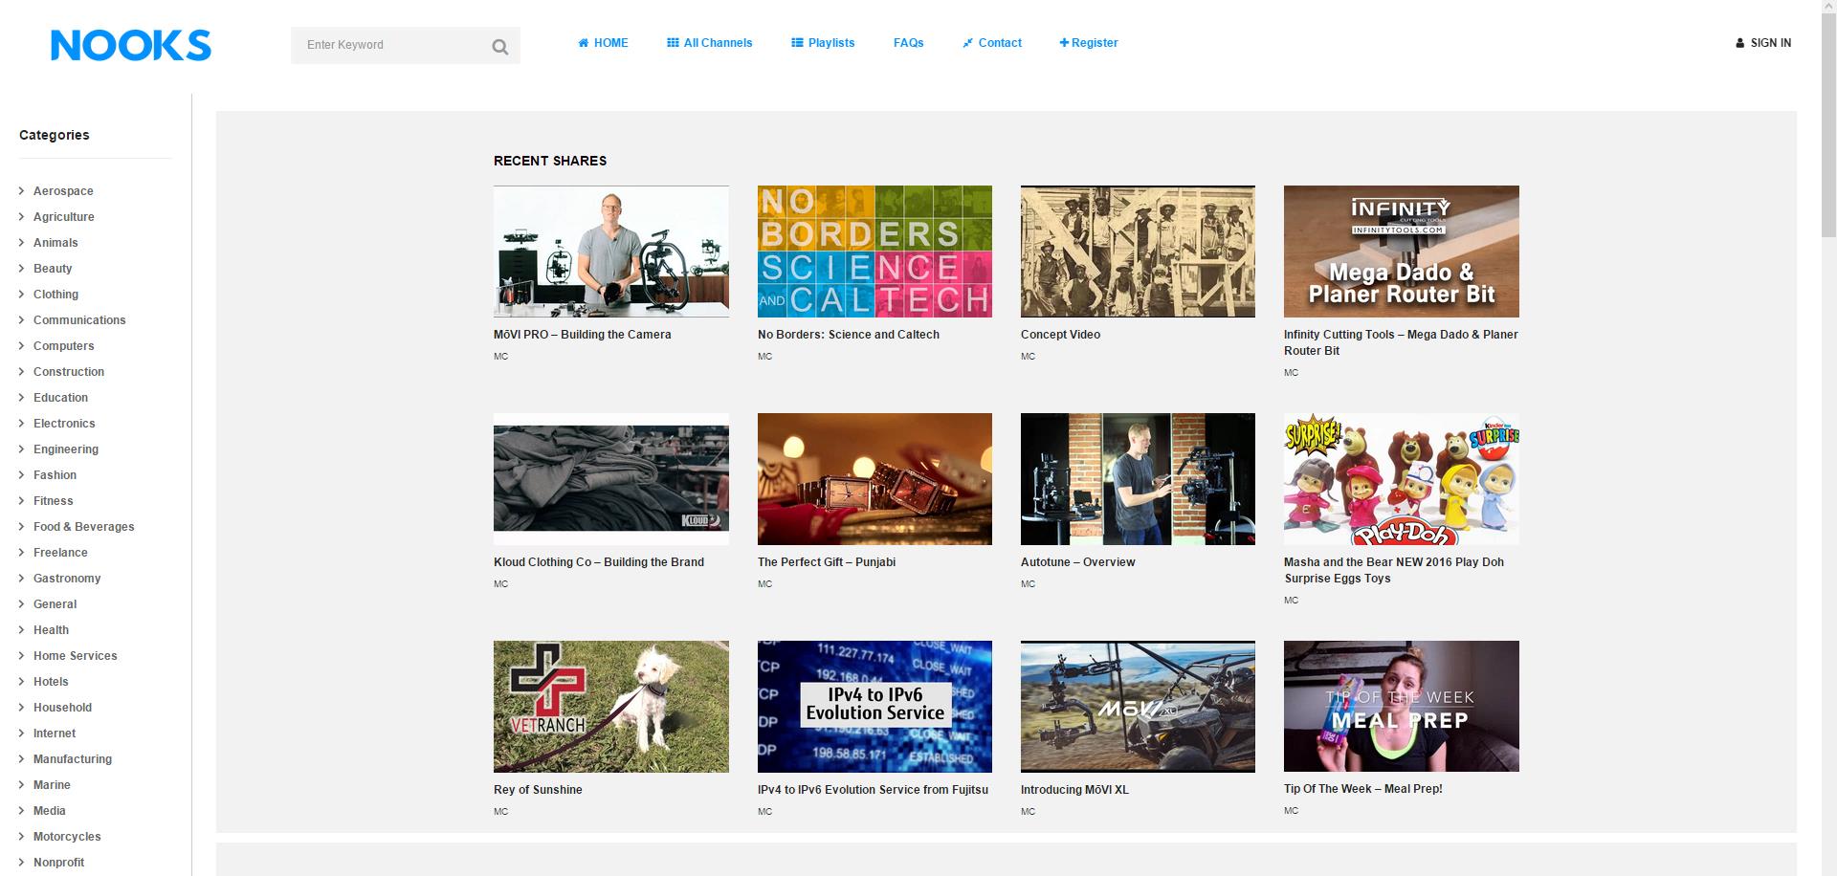
Task: Select the Fashion category
Action: coord(55,475)
